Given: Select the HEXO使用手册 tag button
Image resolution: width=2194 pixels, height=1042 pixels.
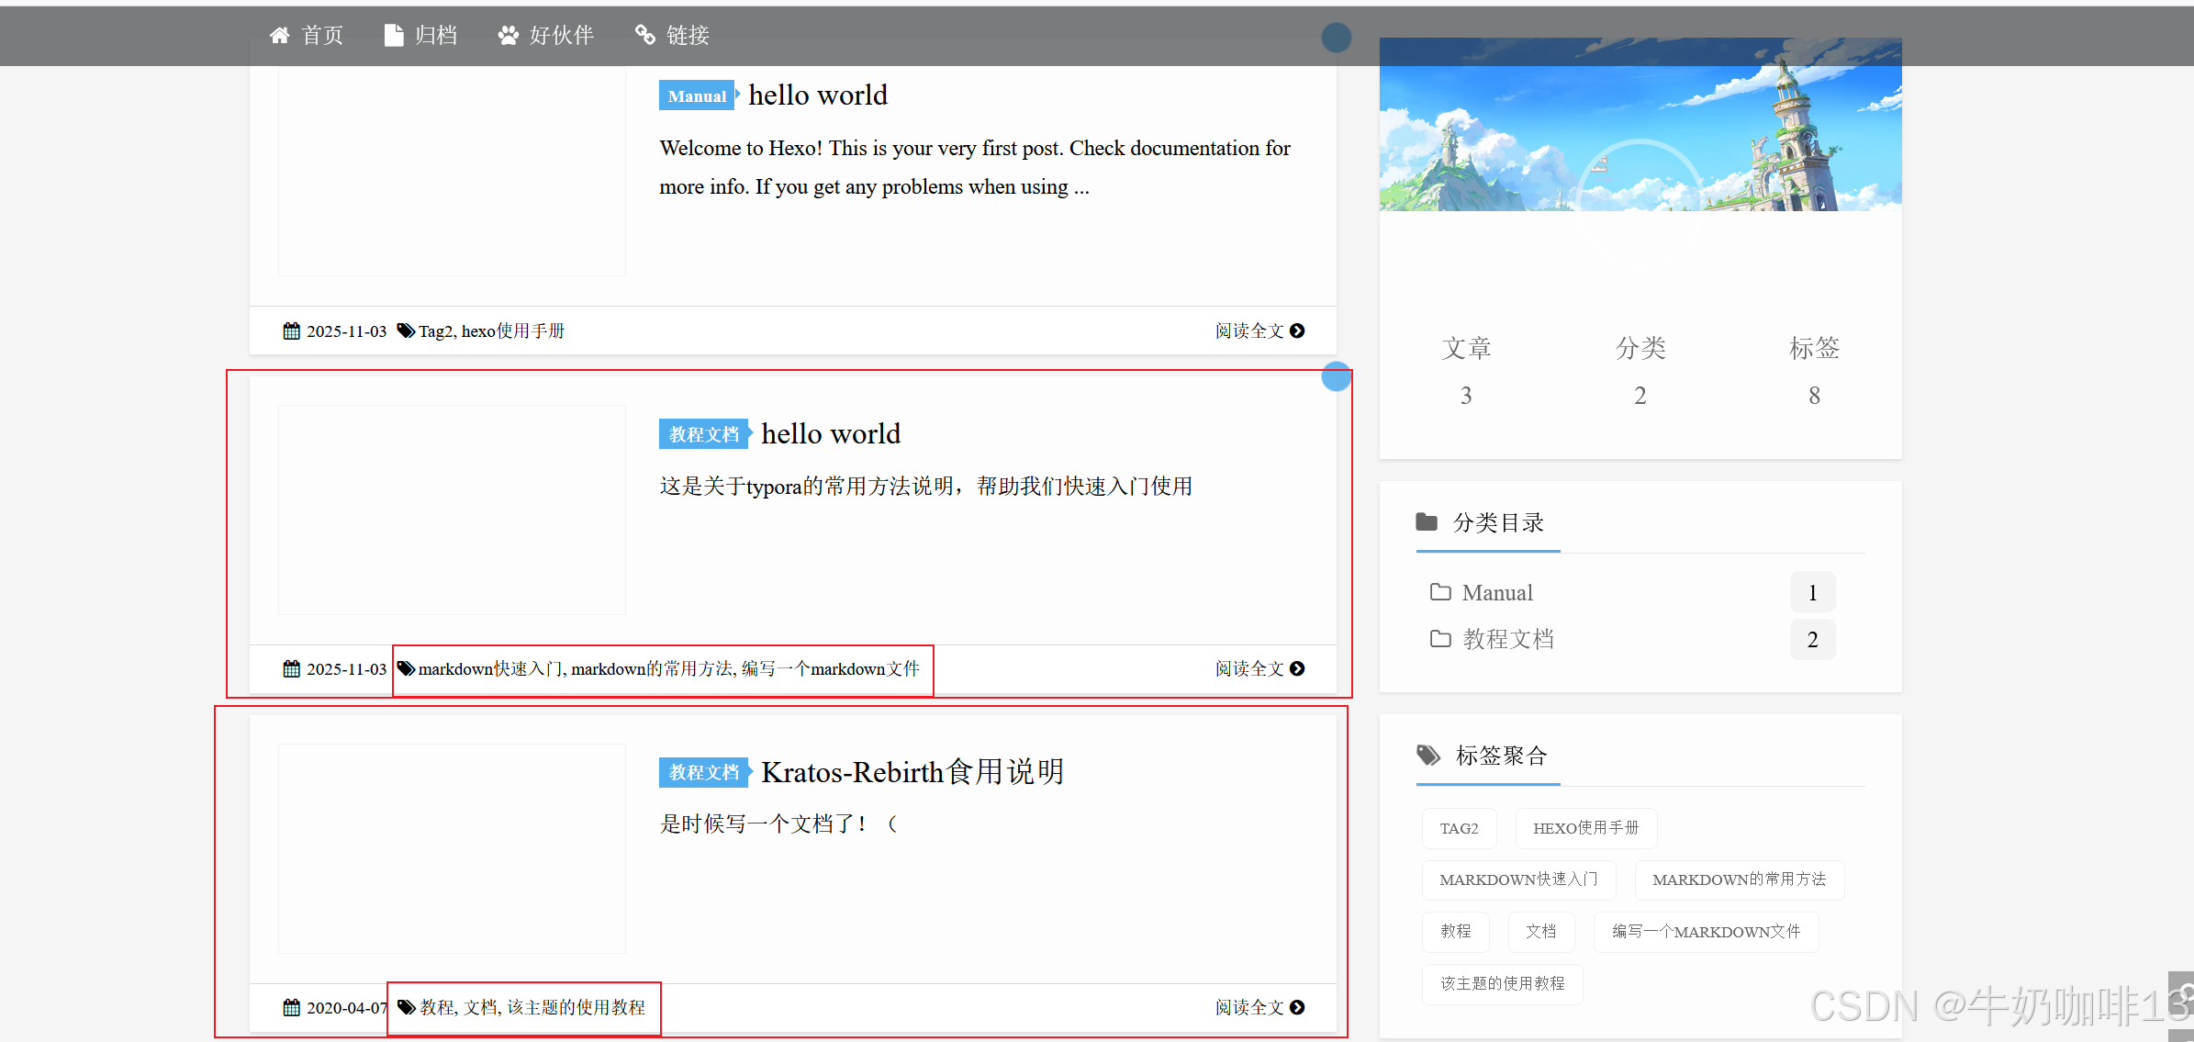Looking at the screenshot, I should (1585, 828).
